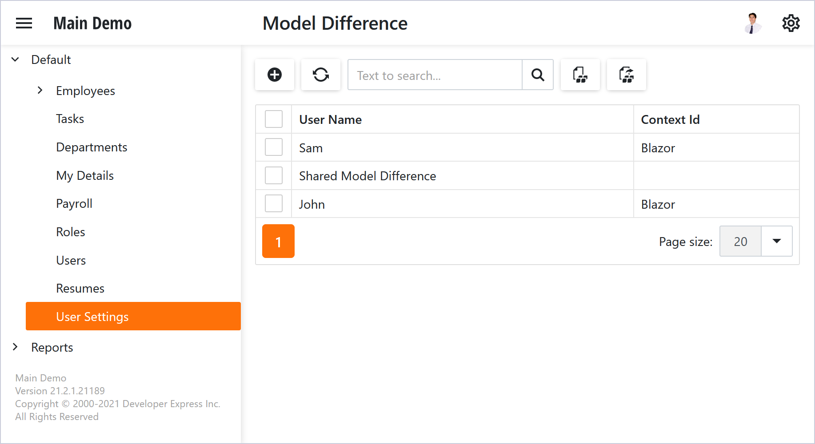Toggle the select-all header checkbox
The width and height of the screenshot is (815, 444).
(274, 119)
